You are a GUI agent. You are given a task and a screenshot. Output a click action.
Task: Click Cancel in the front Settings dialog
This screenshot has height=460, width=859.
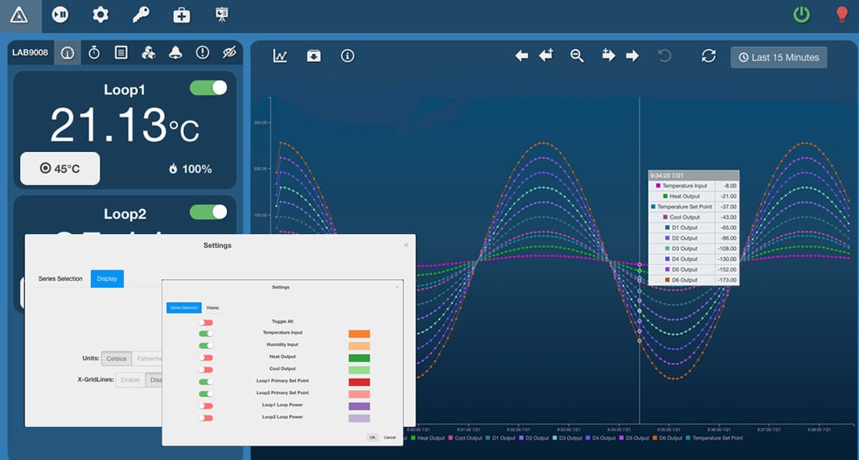(x=389, y=437)
